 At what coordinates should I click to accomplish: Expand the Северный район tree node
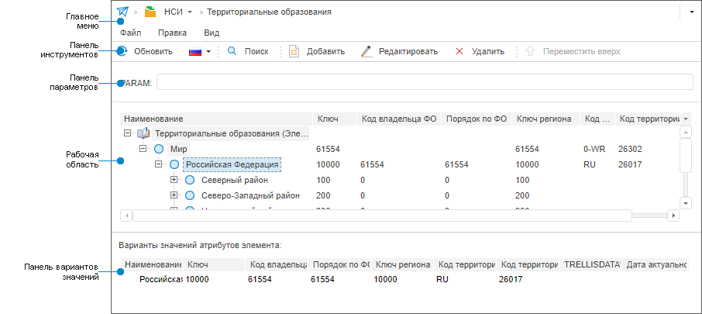[174, 180]
